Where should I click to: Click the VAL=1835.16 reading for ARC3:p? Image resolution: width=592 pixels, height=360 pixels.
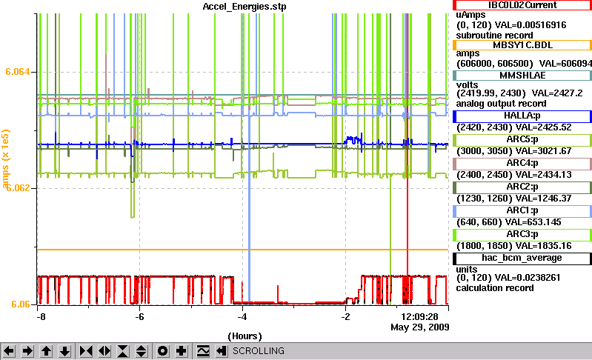(x=543, y=247)
